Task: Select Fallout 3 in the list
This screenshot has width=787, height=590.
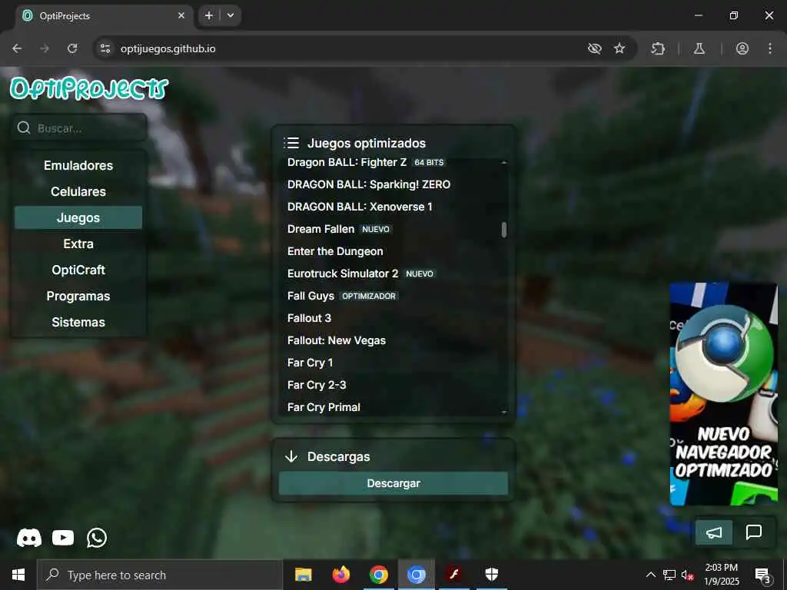Action: 309,318
